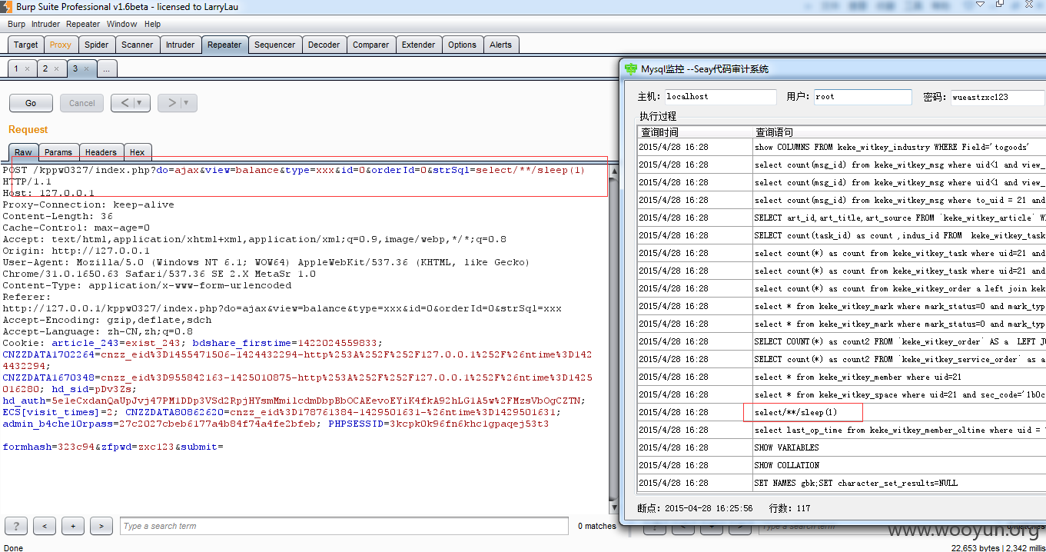Open the Repeater menu
Viewport: 1046px width, 552px height.
point(83,24)
